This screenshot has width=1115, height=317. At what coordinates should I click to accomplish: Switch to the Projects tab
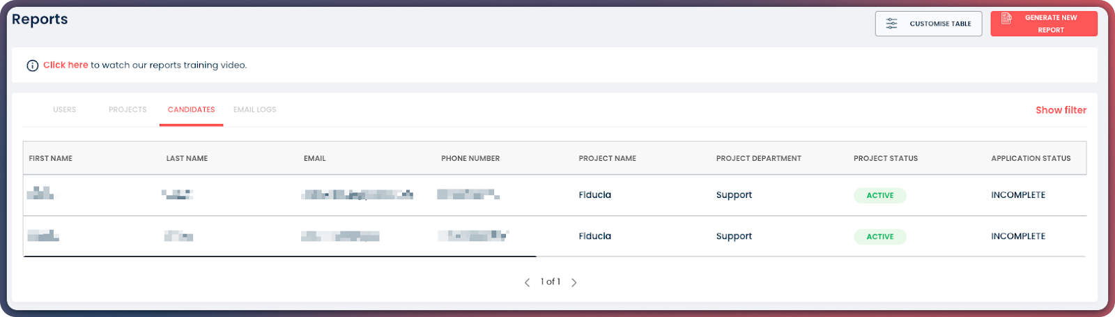128,109
